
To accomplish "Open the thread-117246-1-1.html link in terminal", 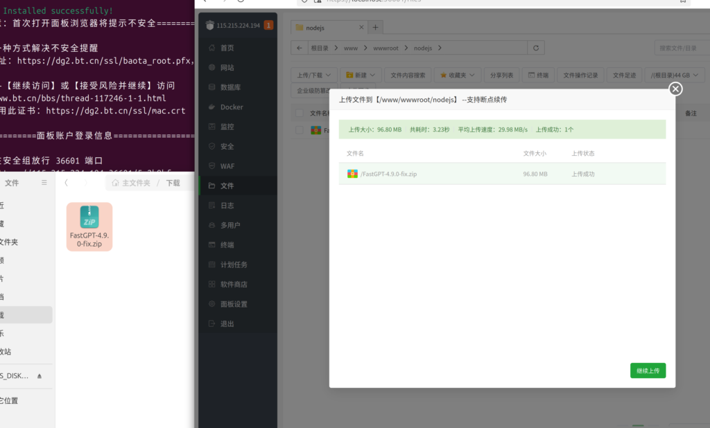I will (83, 98).
